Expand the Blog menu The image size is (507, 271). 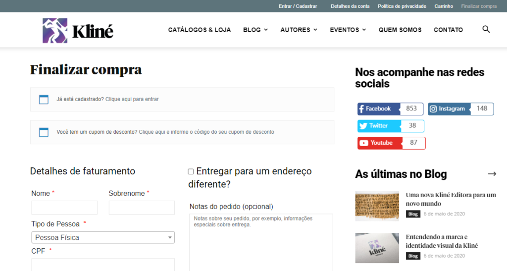tap(255, 30)
